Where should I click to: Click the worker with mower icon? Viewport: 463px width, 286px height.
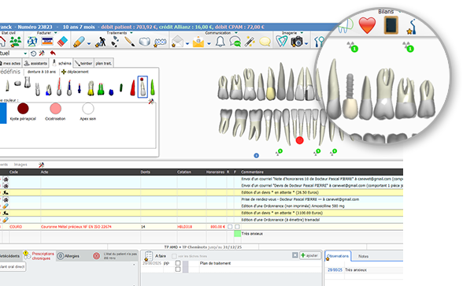[x=101, y=42]
